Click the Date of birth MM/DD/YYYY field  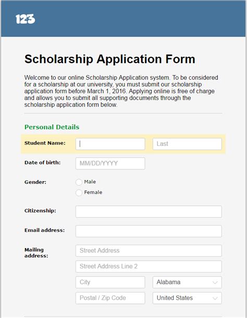110,164
